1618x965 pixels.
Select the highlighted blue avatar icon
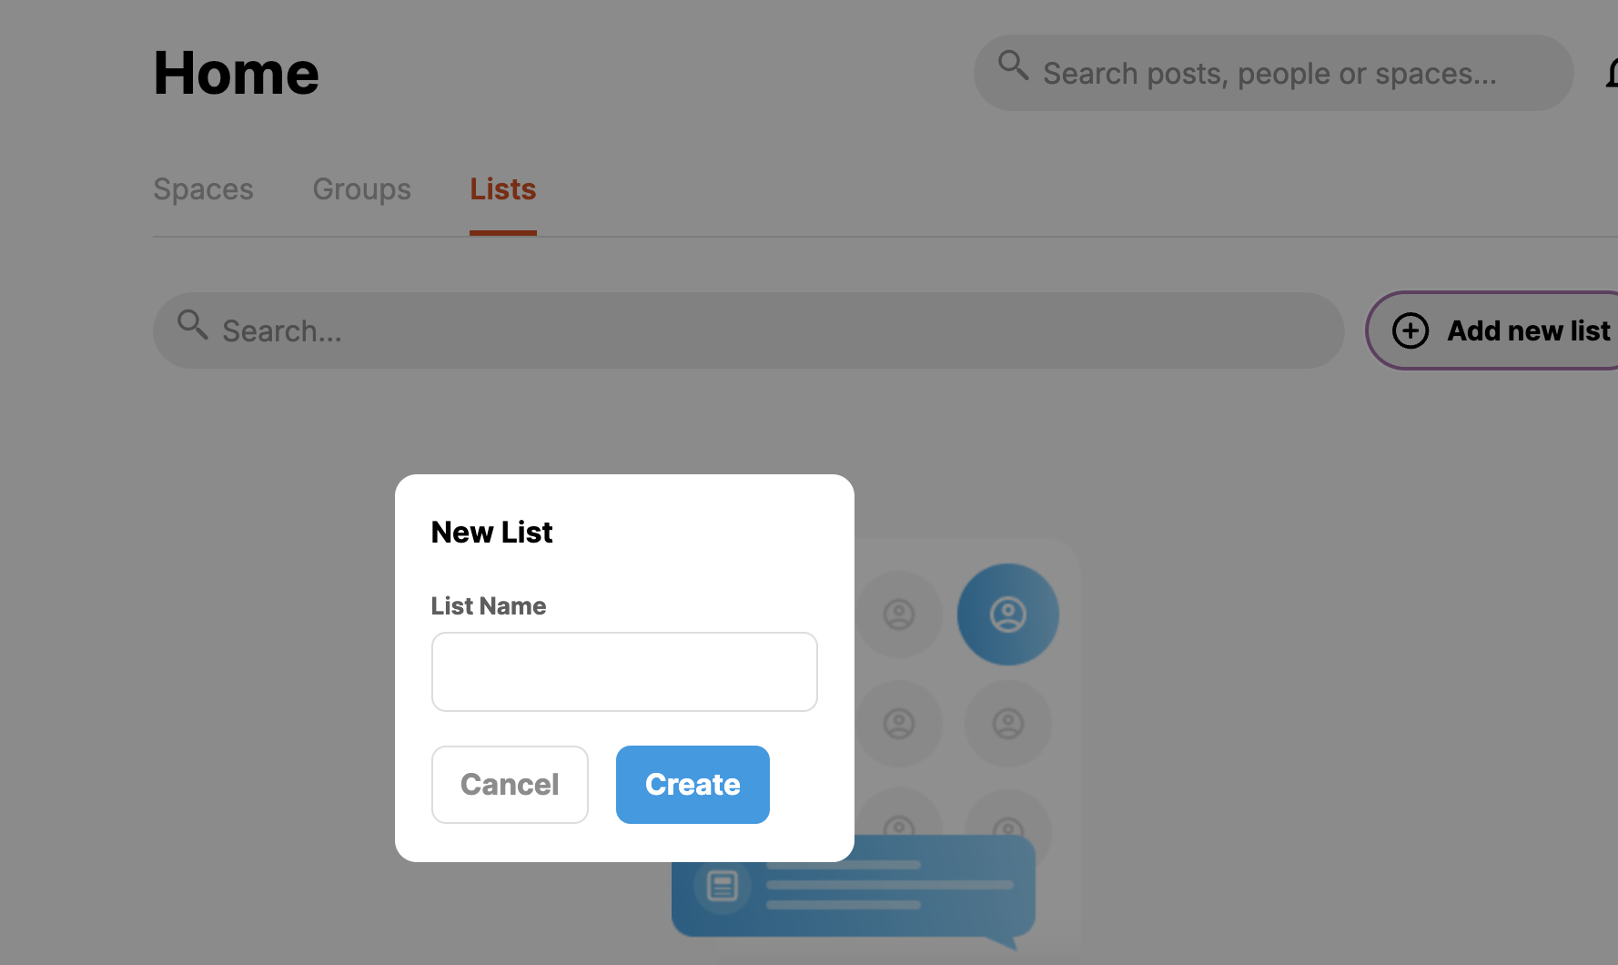pyautogui.click(x=1007, y=614)
